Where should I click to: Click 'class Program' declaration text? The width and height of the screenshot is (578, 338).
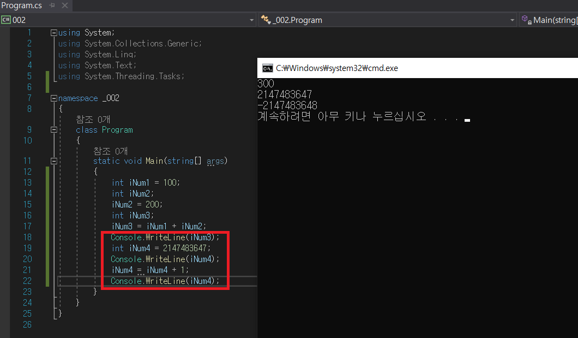click(104, 130)
